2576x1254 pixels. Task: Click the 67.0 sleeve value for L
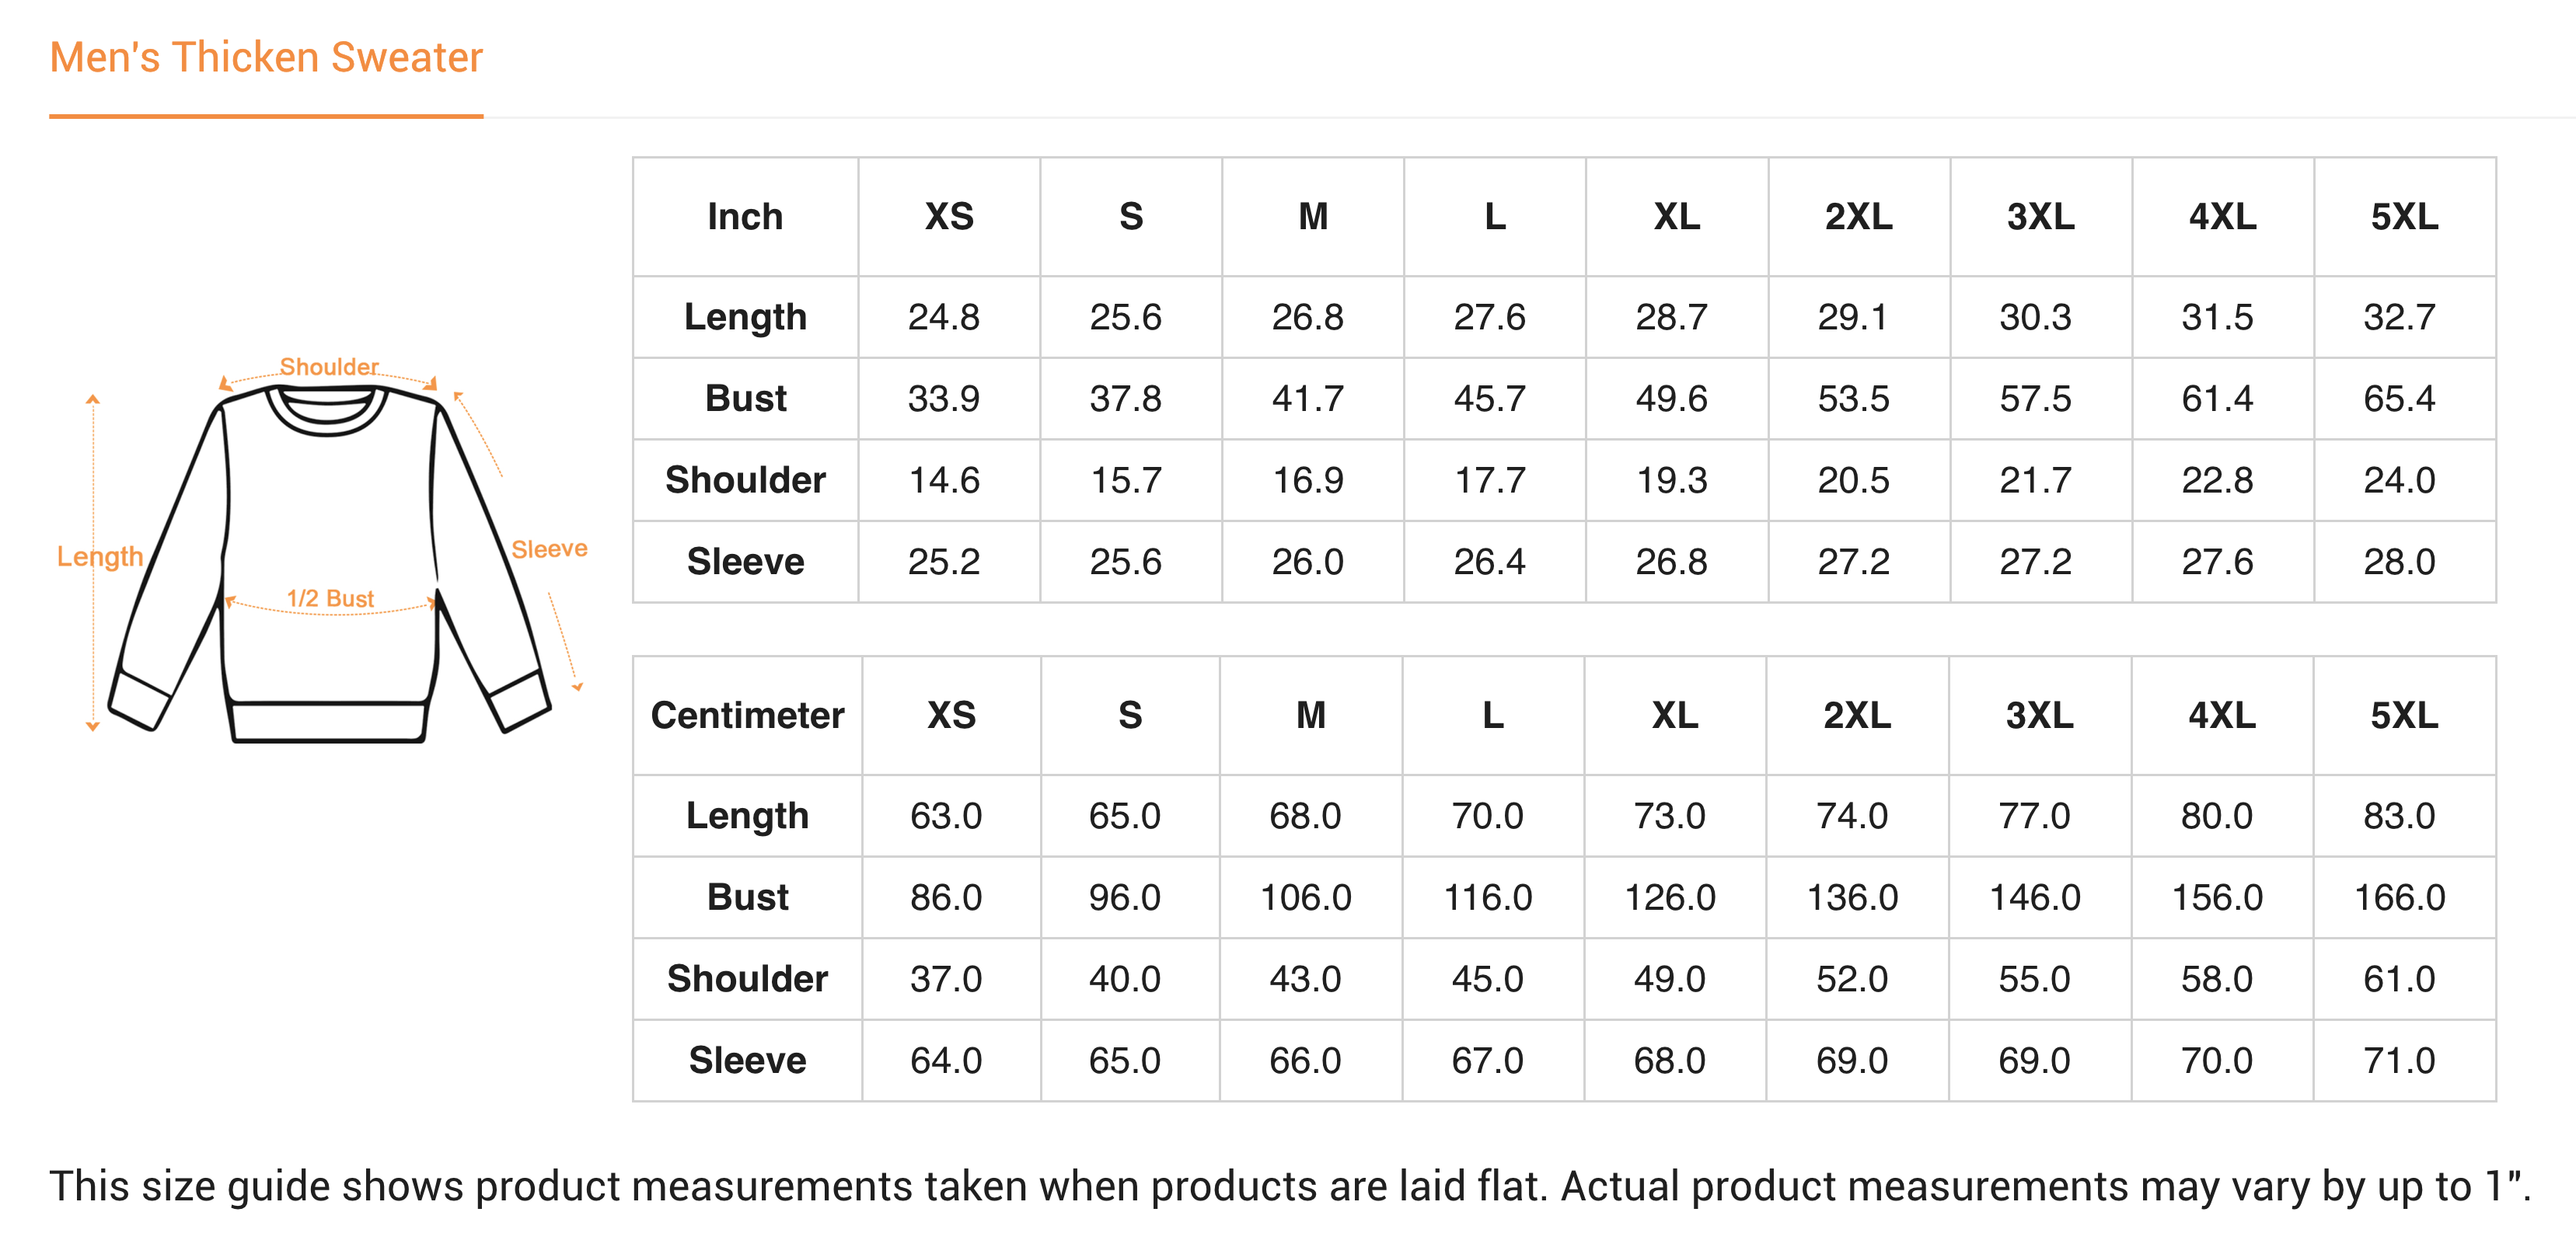[1487, 1061]
